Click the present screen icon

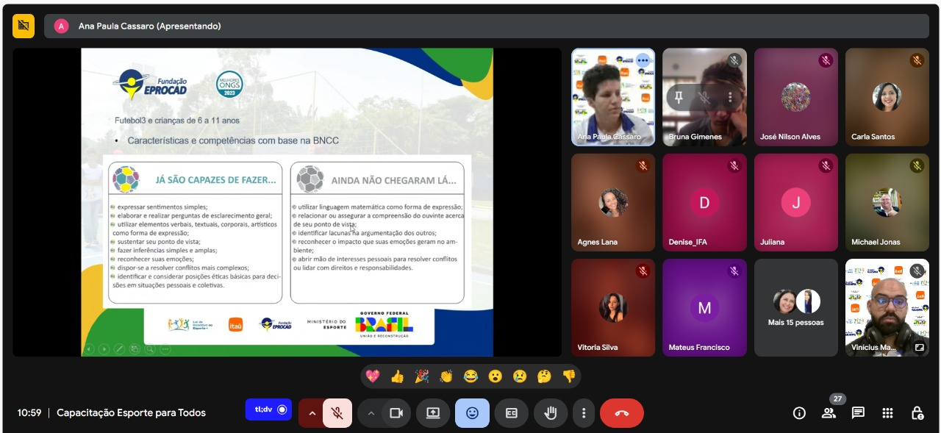pyautogui.click(x=433, y=413)
